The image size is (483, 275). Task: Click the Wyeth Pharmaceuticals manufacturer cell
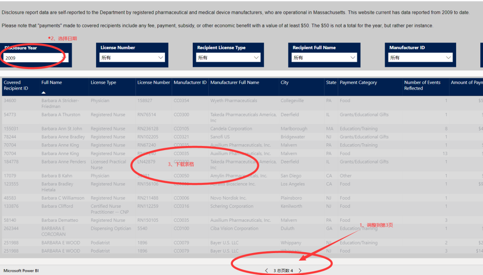point(233,101)
